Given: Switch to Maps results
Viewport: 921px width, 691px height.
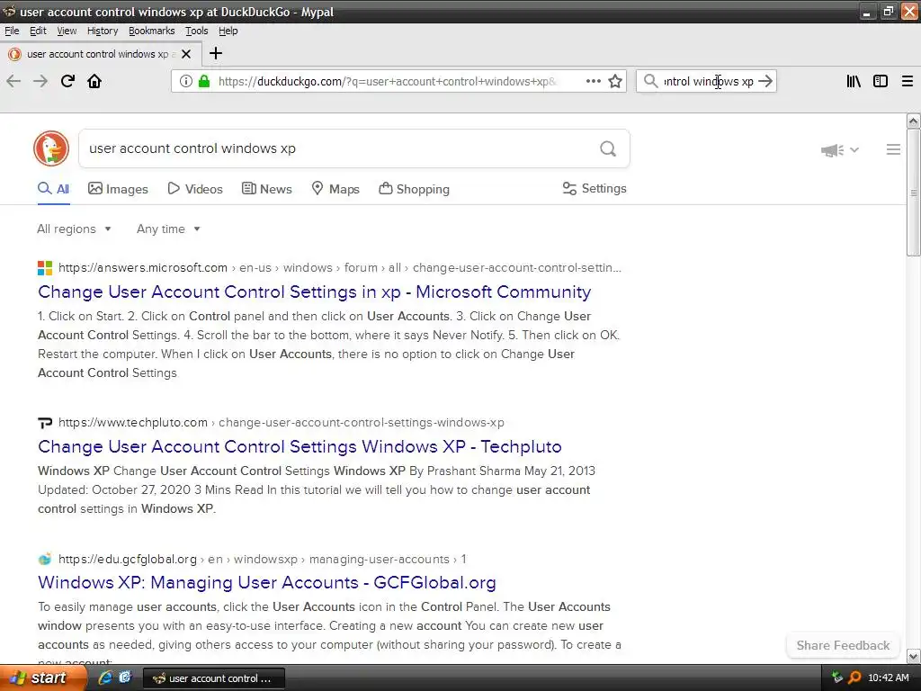Looking at the screenshot, I should tap(335, 189).
